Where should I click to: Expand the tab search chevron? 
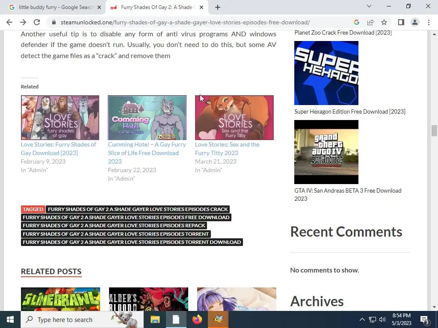tap(369, 6)
